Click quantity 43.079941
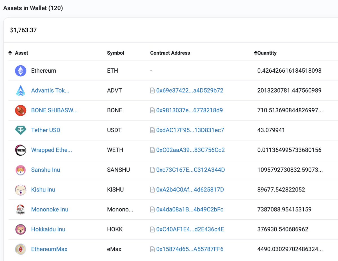Screen dimensions: 338x261 coord(271,130)
